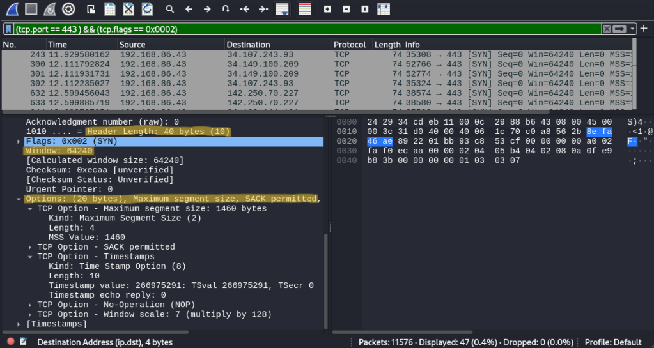
Task: Clear the display filter with X button
Action: [606, 29]
